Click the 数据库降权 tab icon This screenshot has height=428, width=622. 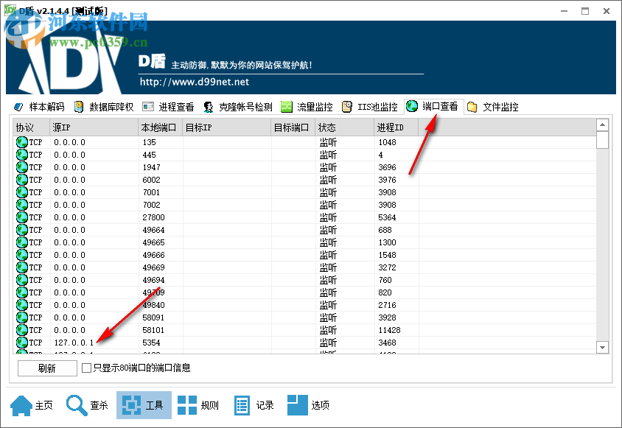[x=79, y=107]
